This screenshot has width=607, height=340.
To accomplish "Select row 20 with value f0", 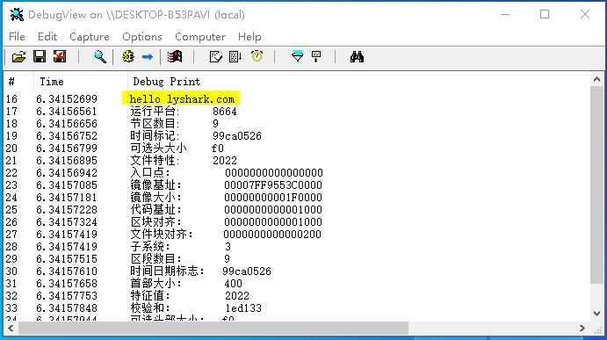I will [296, 148].
